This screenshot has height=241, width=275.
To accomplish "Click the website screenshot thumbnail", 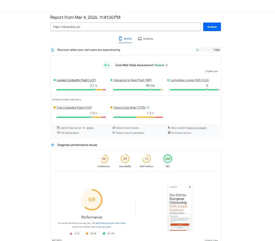I will 180,207.
